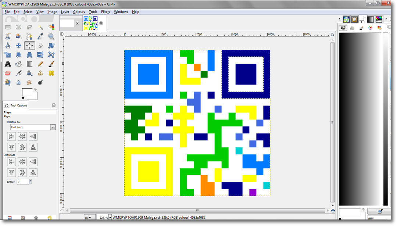Screen dimensions: 397x226
Task: Select the Perspective Clone tool
Action: point(8,82)
